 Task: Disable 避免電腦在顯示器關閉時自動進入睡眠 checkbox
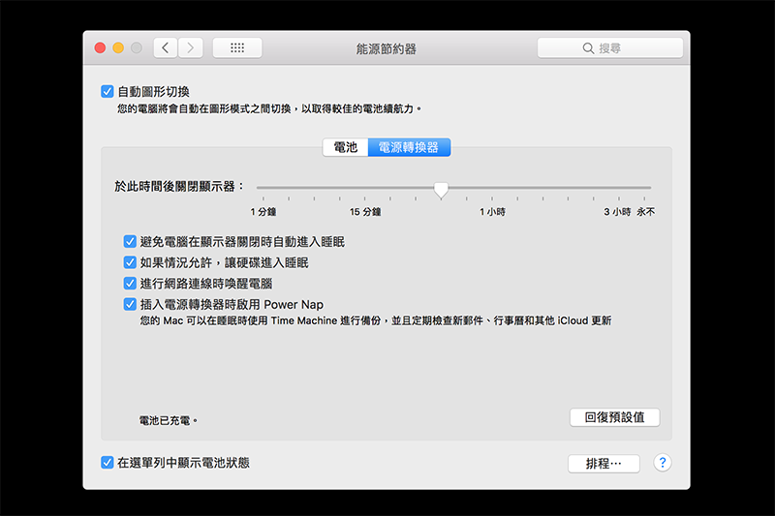130,241
